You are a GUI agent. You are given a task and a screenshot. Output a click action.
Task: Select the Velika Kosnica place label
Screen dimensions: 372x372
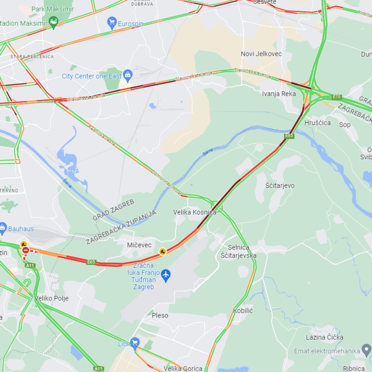point(195,212)
